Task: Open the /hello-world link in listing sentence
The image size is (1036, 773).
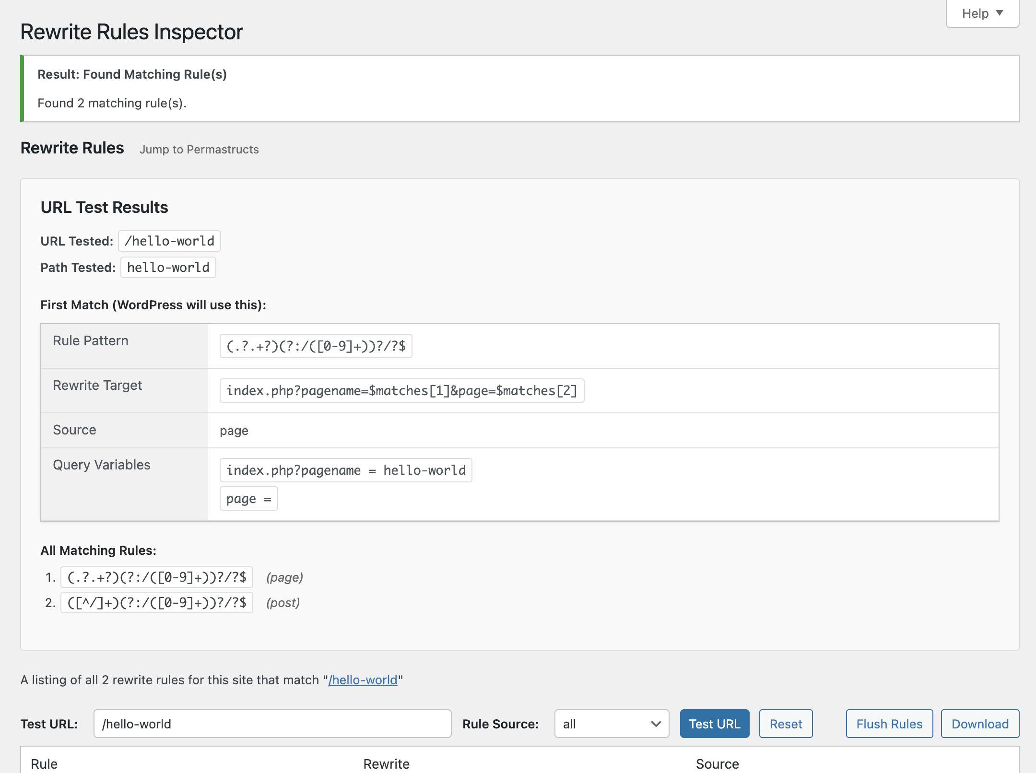Action: (363, 680)
